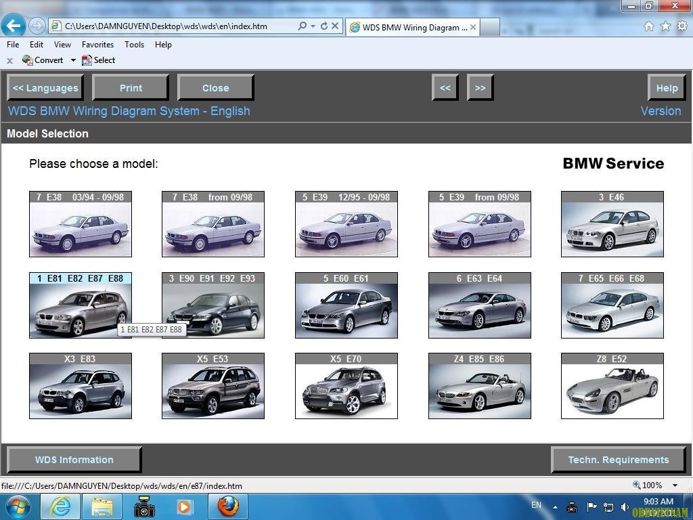Refresh the page with the reload icon
This screenshot has height=520, width=693.
click(x=324, y=26)
